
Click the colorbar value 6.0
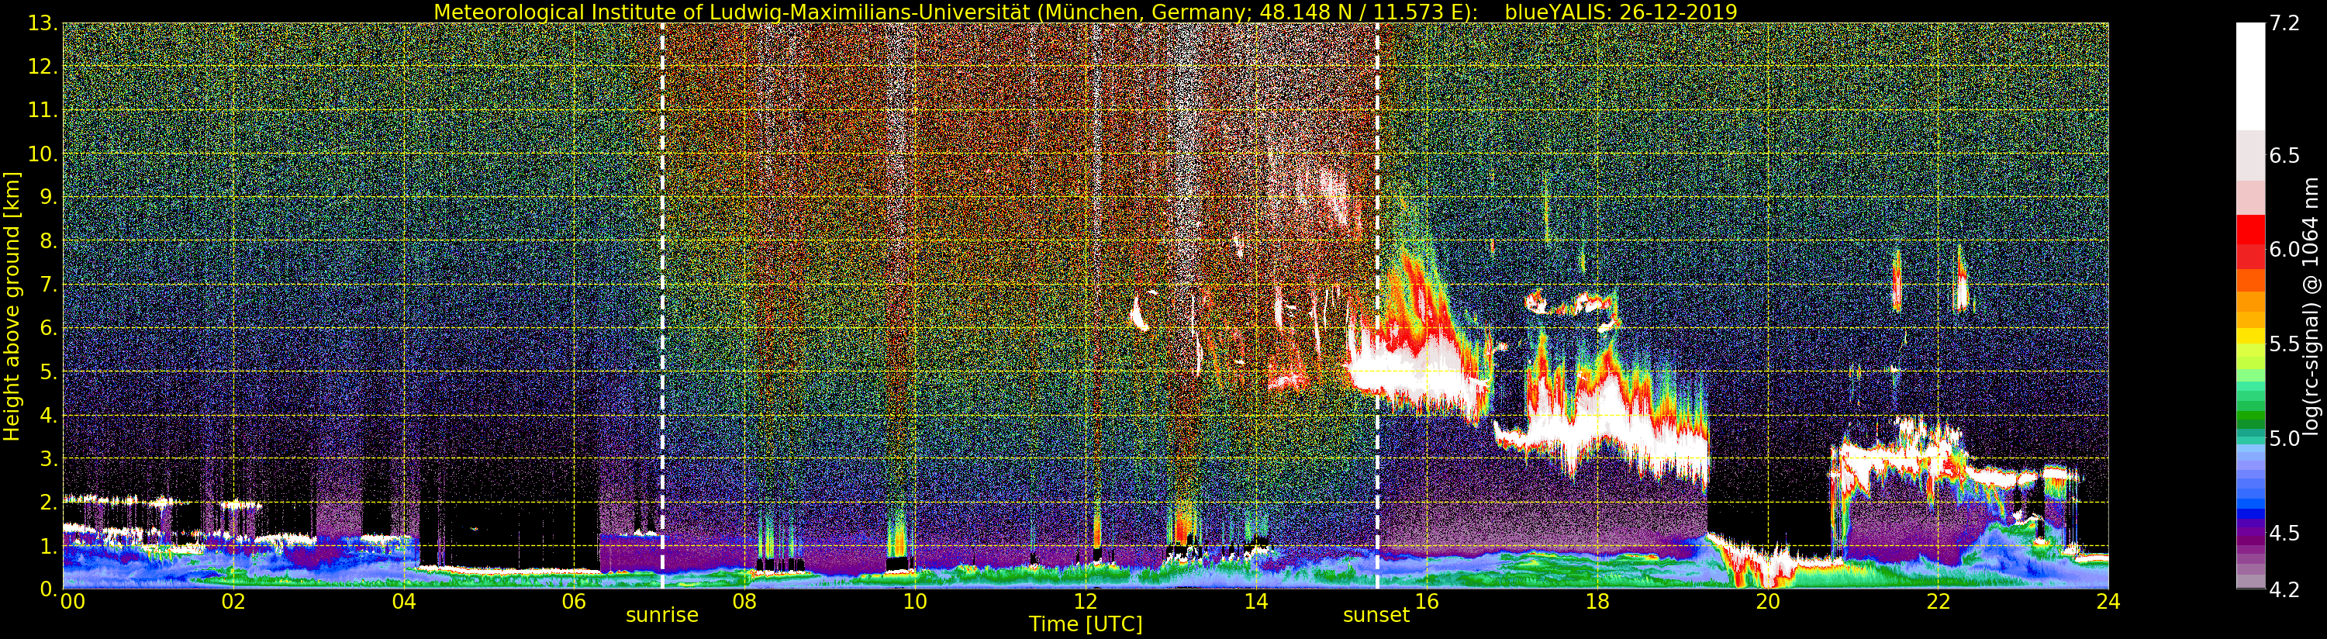2284,250
